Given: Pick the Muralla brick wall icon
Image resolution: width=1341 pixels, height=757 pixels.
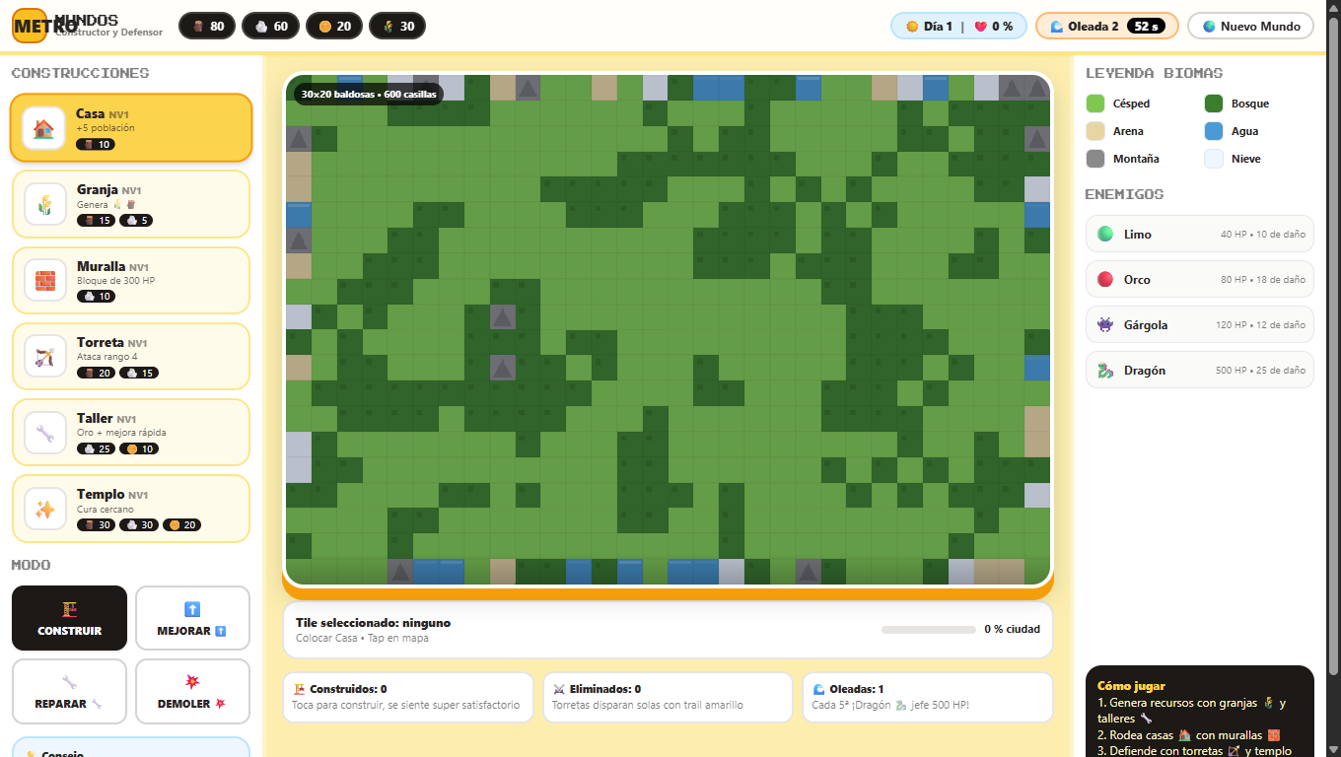Looking at the screenshot, I should tap(44, 280).
